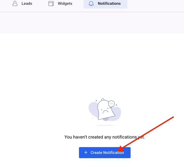Click the 'You haven't created any notifications' message
The height and width of the screenshot is (168, 184).
pos(105,137)
